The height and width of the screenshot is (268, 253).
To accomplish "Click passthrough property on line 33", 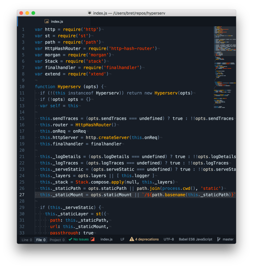I will (64, 233).
